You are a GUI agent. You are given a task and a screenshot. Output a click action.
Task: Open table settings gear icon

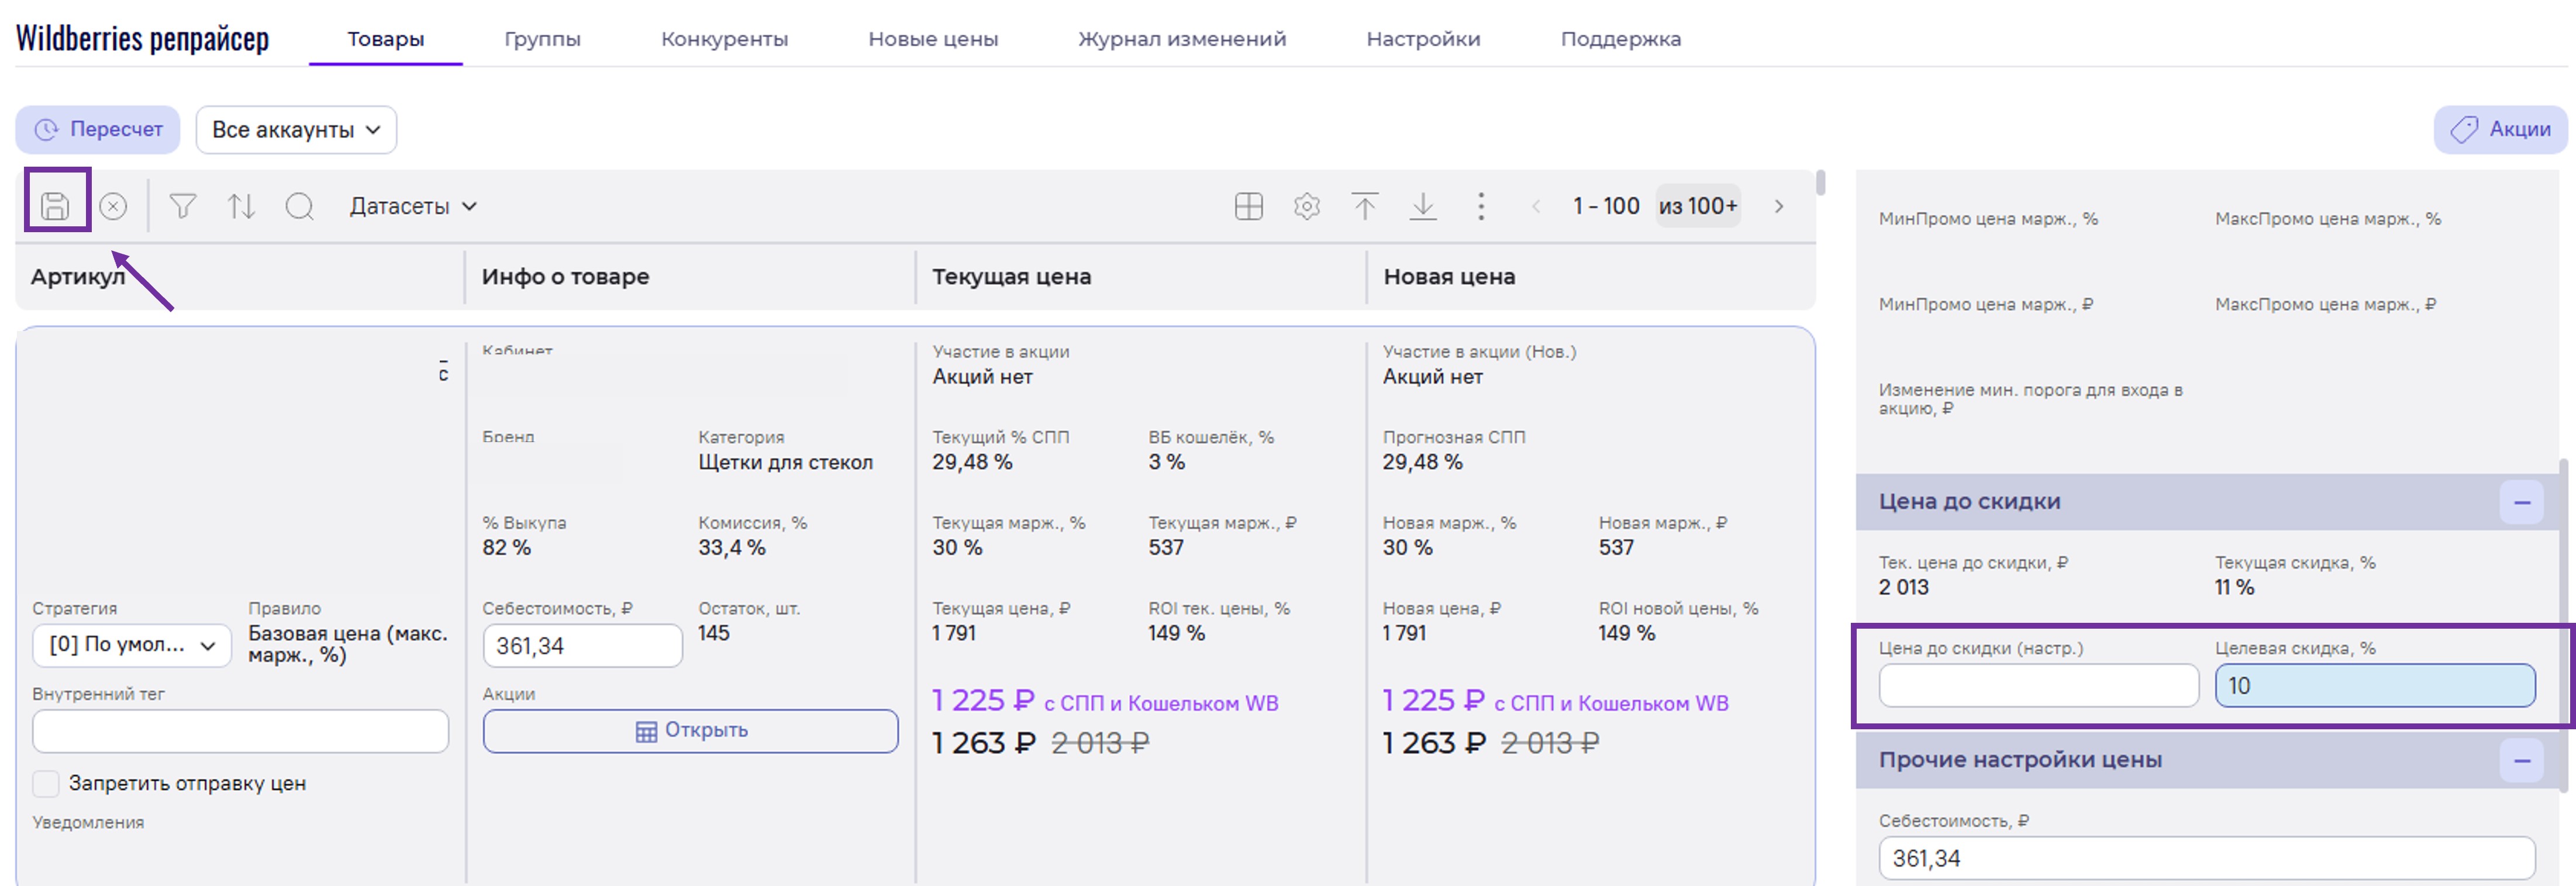(1306, 206)
